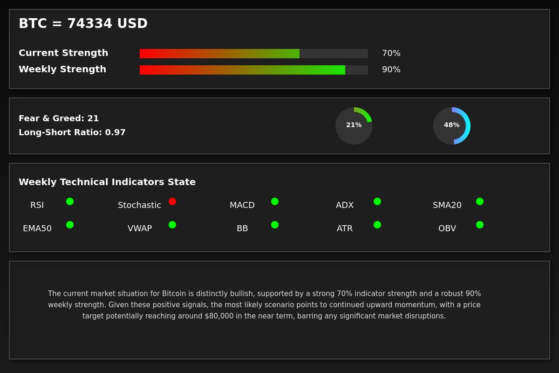The width and height of the screenshot is (559, 373).
Task: Click the red Stochastic indicator dot
Action: 172,201
